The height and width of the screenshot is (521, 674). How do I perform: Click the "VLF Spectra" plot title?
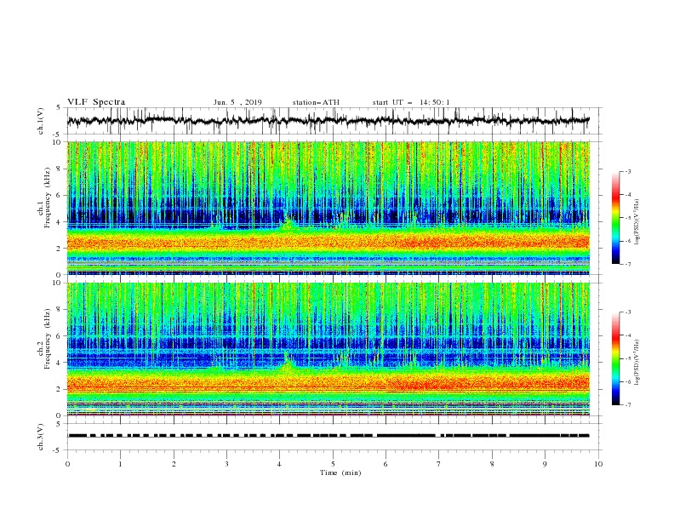(96, 102)
